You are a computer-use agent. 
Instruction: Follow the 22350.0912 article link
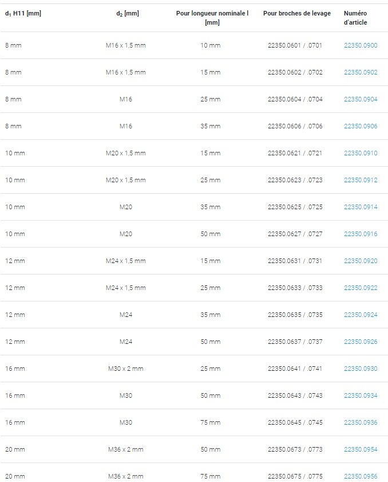[361, 180]
